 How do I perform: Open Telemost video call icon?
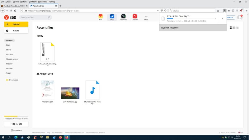[x=123, y=17]
